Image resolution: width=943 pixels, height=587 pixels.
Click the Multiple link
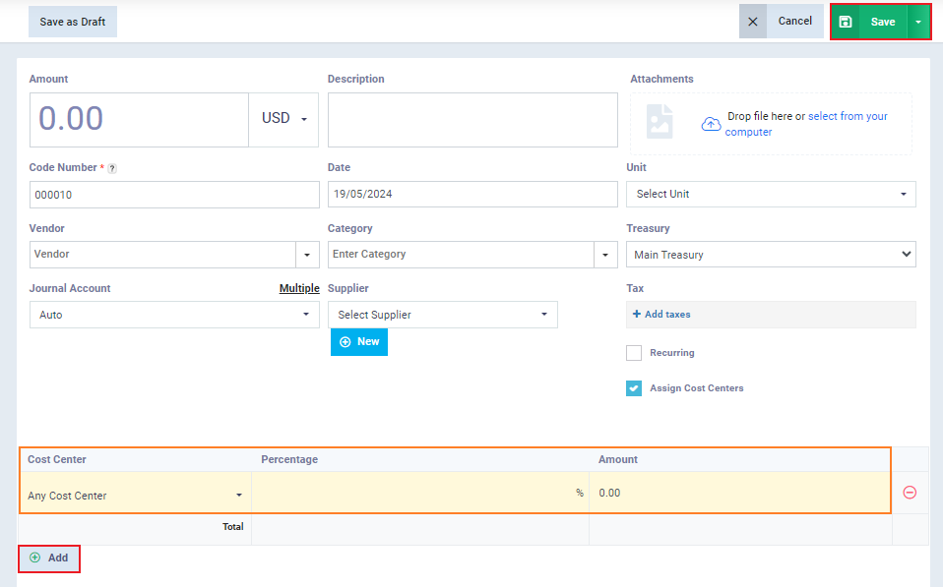click(x=299, y=288)
